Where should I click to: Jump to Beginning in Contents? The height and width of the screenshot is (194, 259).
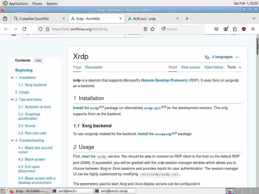coord(24,70)
